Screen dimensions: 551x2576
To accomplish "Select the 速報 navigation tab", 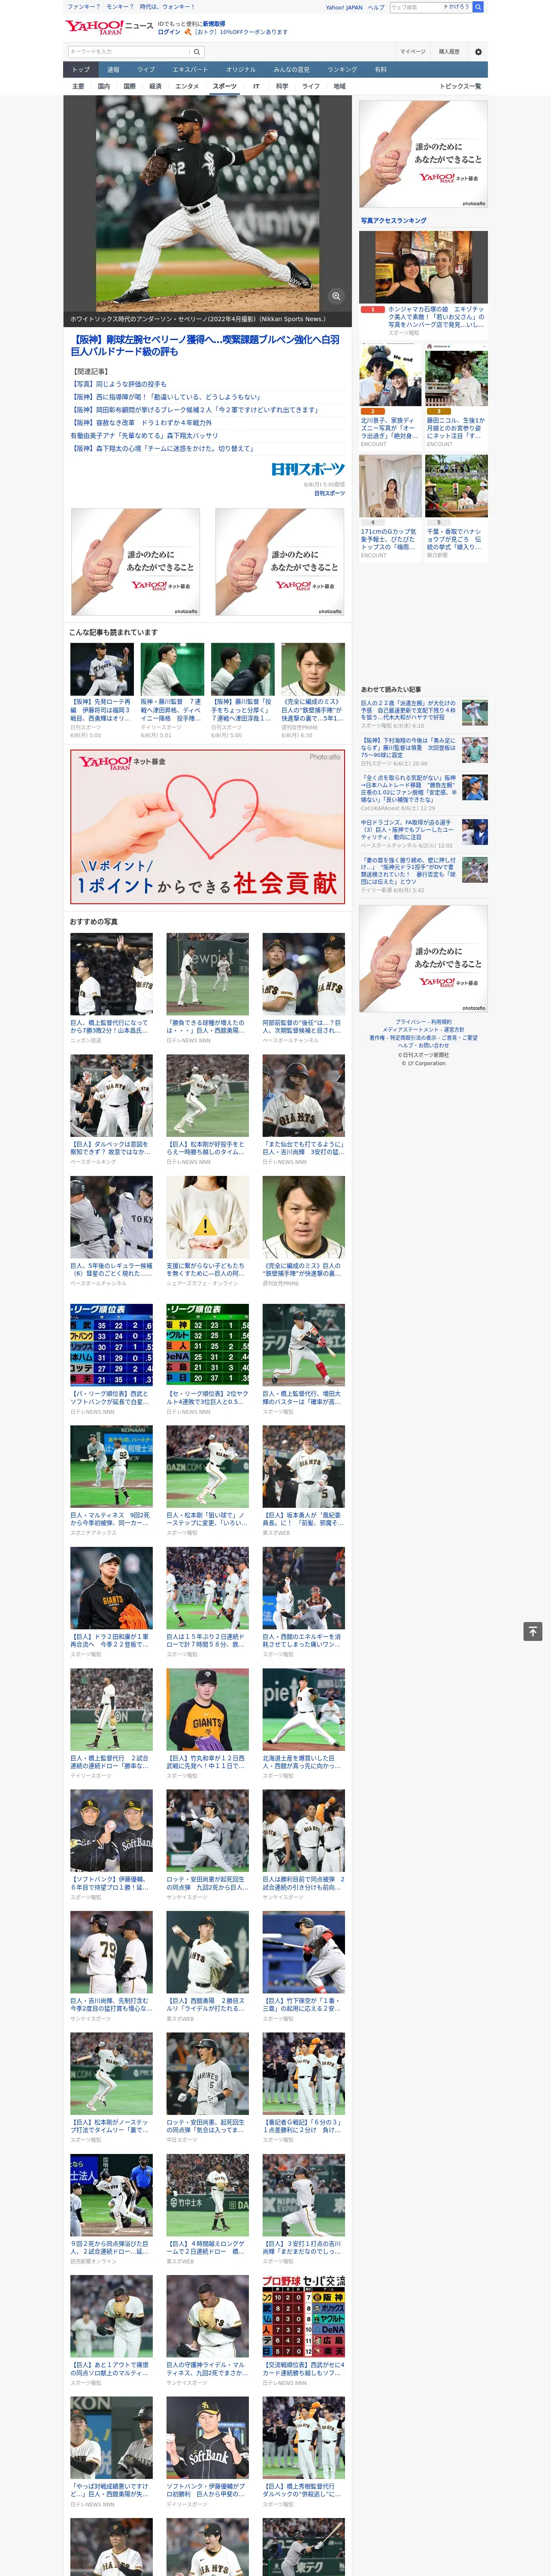I will click(x=113, y=70).
